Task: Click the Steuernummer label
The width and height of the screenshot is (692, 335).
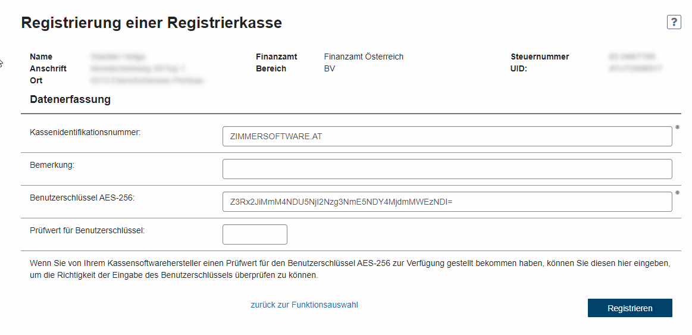Action: (x=540, y=57)
